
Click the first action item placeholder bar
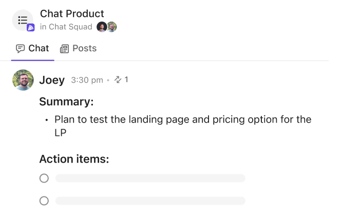[x=150, y=178]
